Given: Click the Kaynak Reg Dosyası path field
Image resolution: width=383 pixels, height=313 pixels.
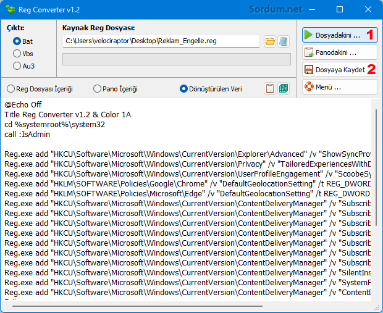Looking at the screenshot, I should click(161, 41).
